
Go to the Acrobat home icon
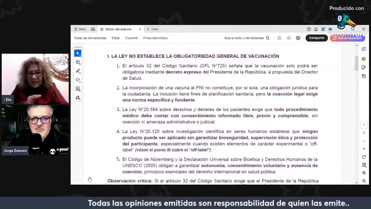tap(93, 29)
